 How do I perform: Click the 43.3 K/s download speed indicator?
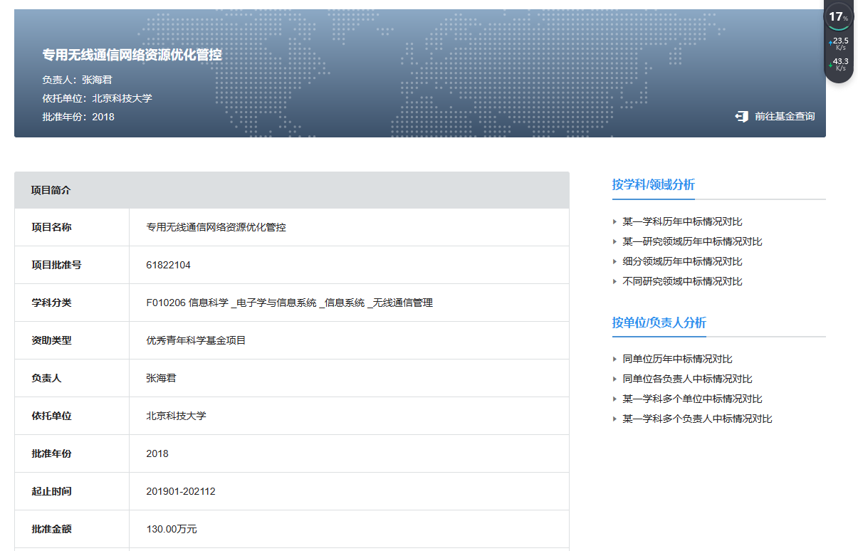coord(839,65)
